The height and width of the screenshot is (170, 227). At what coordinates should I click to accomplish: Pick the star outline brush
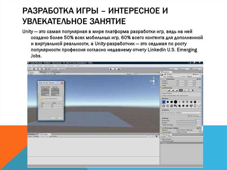coord(164,106)
